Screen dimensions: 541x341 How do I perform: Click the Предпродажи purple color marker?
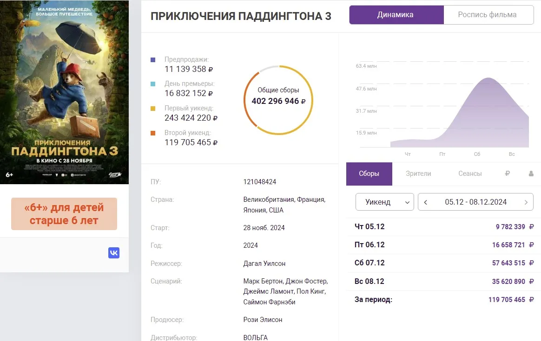click(153, 59)
